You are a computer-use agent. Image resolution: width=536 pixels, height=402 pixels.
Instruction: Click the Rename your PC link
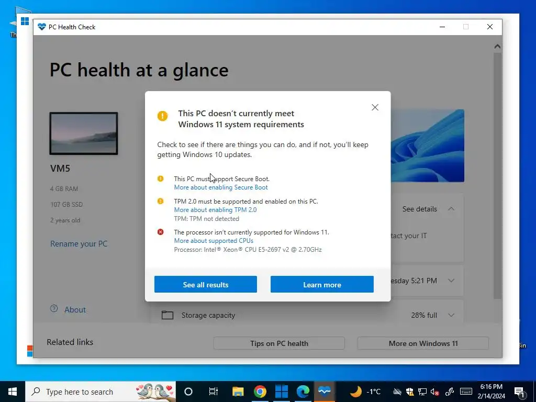coord(79,244)
